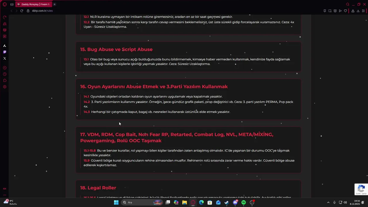Open Microsoft Edge from taskbar
The width and height of the screenshot is (368, 207).
click(202, 202)
